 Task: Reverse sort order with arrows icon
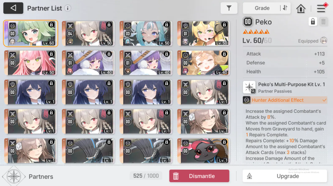285,8
